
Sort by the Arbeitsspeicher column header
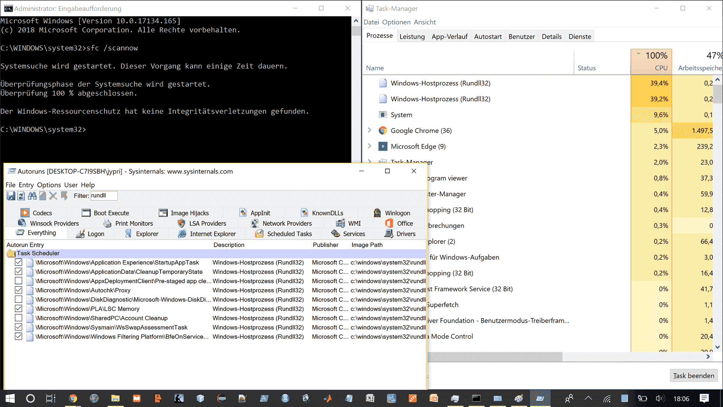coord(698,62)
